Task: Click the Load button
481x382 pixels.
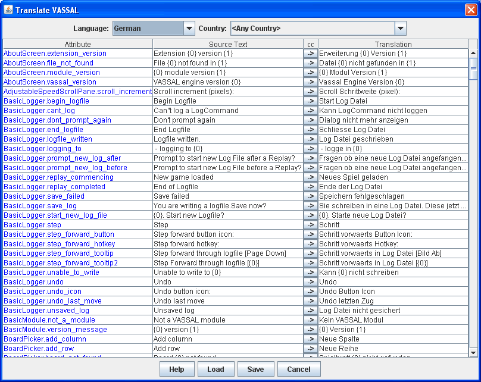Action: tap(215, 369)
